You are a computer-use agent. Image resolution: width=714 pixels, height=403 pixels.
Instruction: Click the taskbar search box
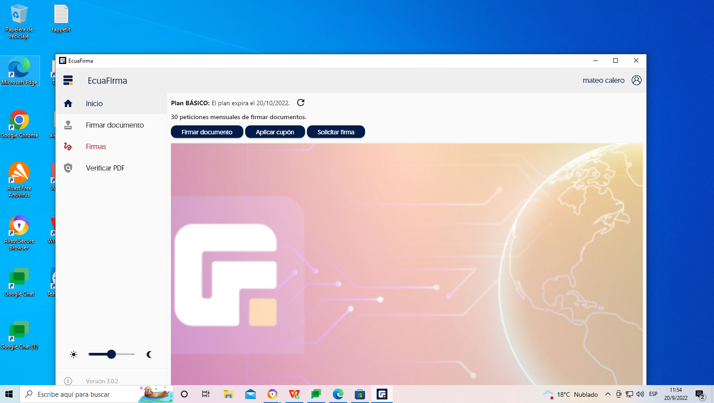point(97,394)
